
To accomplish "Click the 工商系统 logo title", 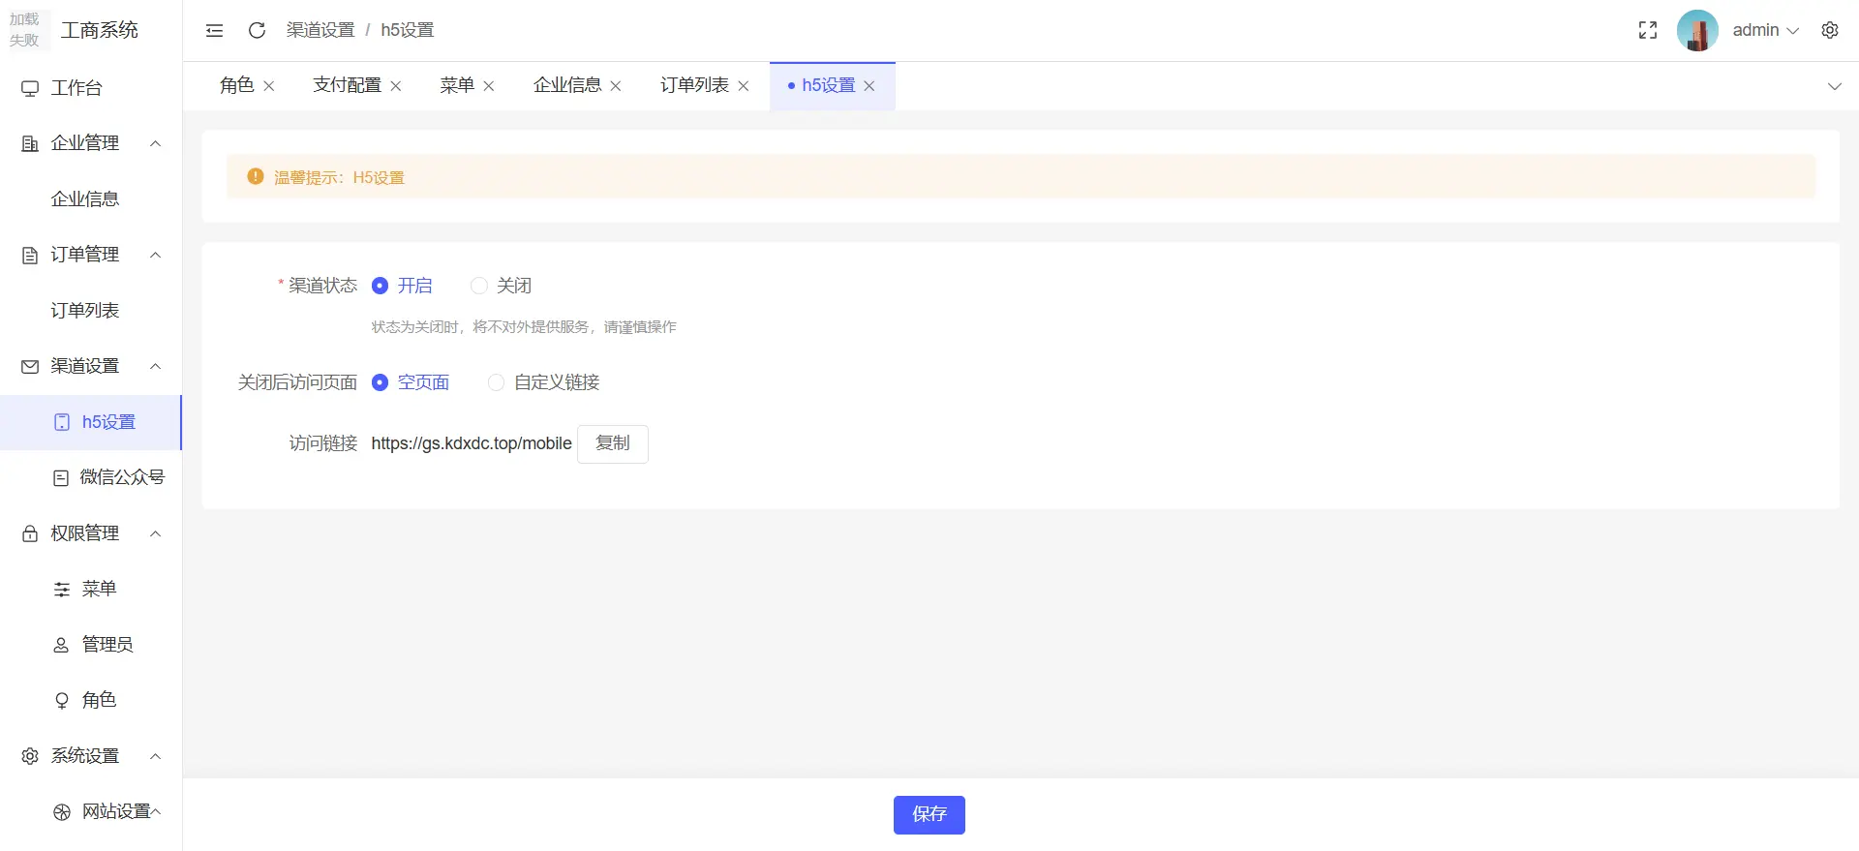I will [100, 30].
